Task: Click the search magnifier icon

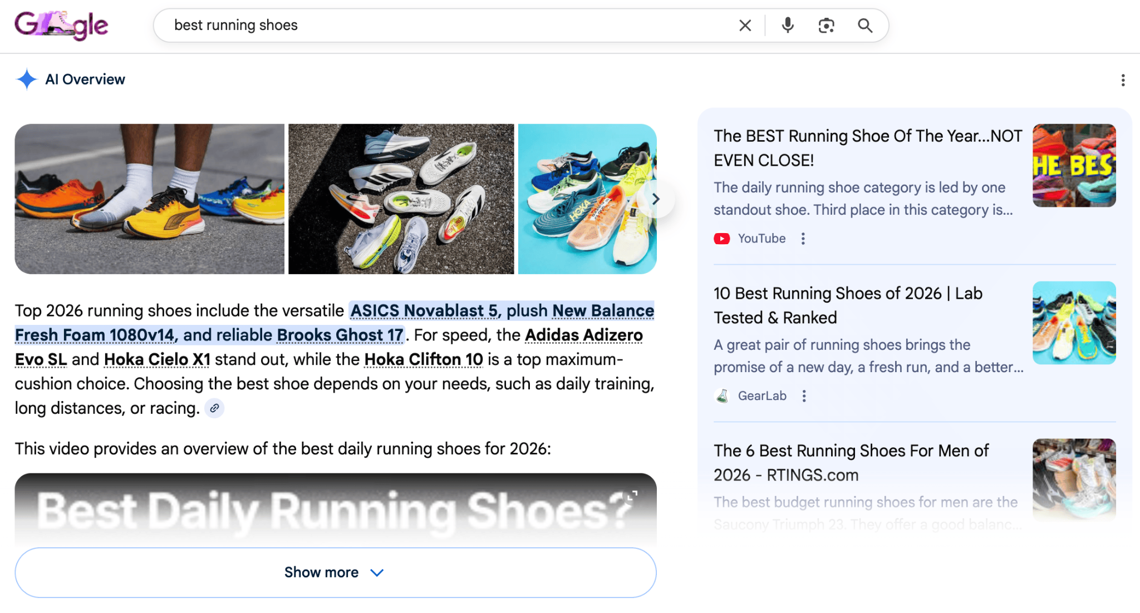Action: click(x=864, y=25)
